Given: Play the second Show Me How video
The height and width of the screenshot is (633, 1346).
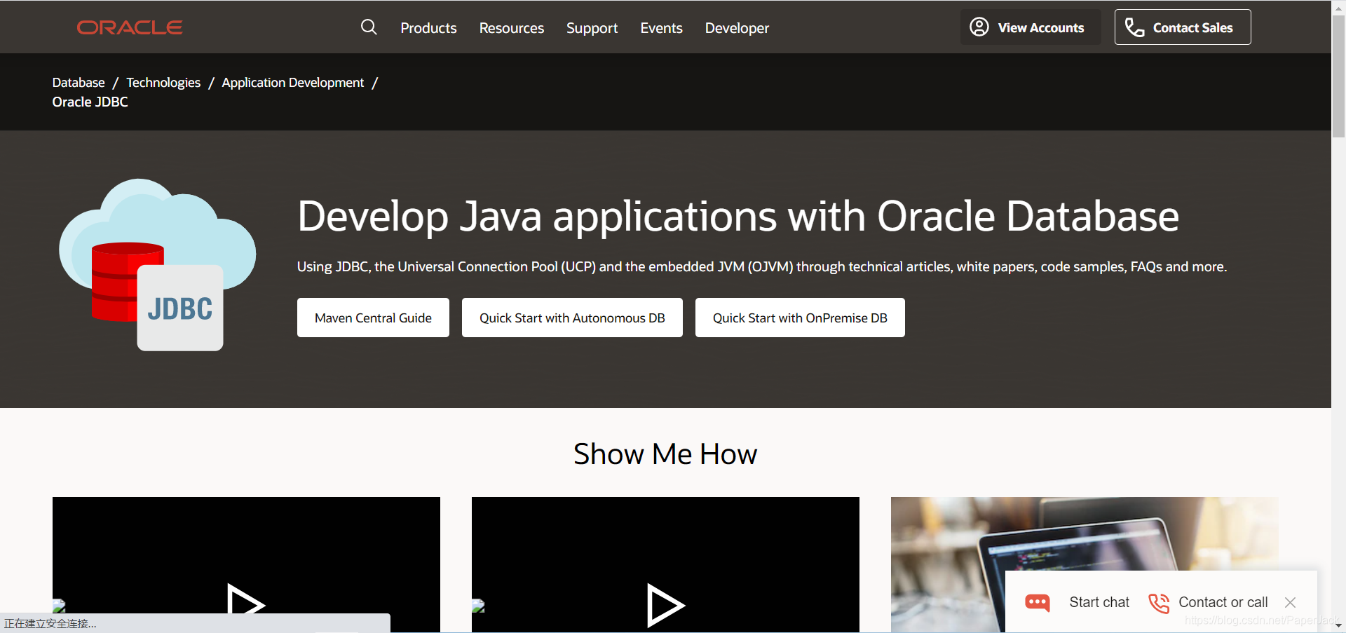Looking at the screenshot, I should click(665, 604).
